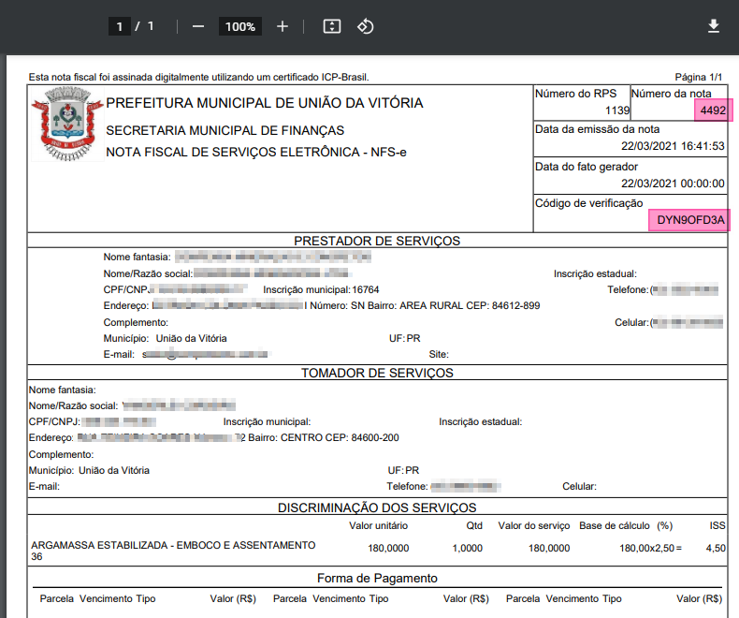The width and height of the screenshot is (739, 618).
Task: Click emission date 22/03/2021 16:41:53
Action: (673, 146)
